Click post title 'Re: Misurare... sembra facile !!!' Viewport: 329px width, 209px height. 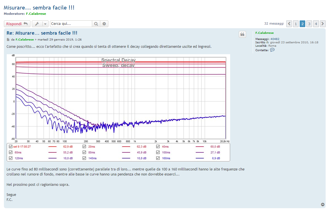(42, 33)
